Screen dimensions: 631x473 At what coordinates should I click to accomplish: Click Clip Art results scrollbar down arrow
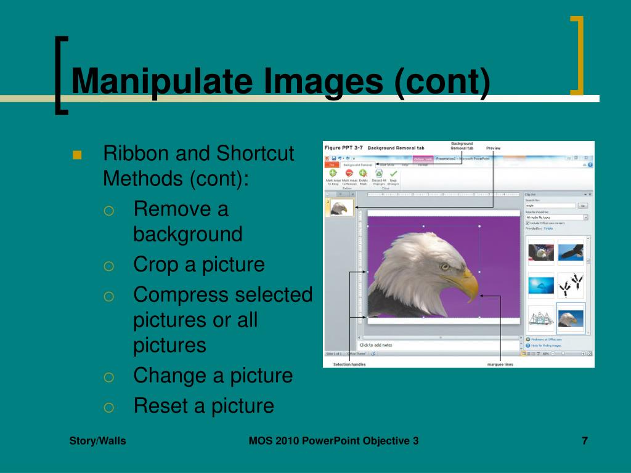click(588, 333)
